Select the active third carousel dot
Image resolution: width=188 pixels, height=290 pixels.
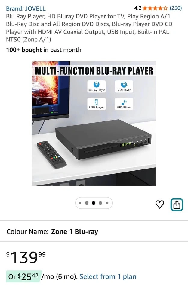click(94, 203)
